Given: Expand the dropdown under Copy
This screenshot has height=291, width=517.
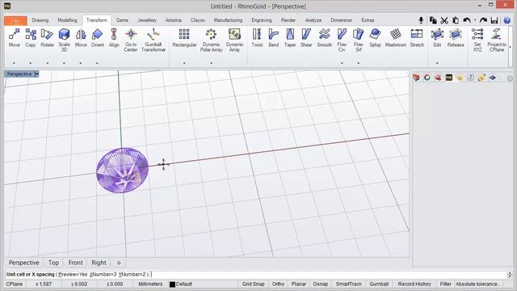Looking at the screenshot, I should pos(31,63).
